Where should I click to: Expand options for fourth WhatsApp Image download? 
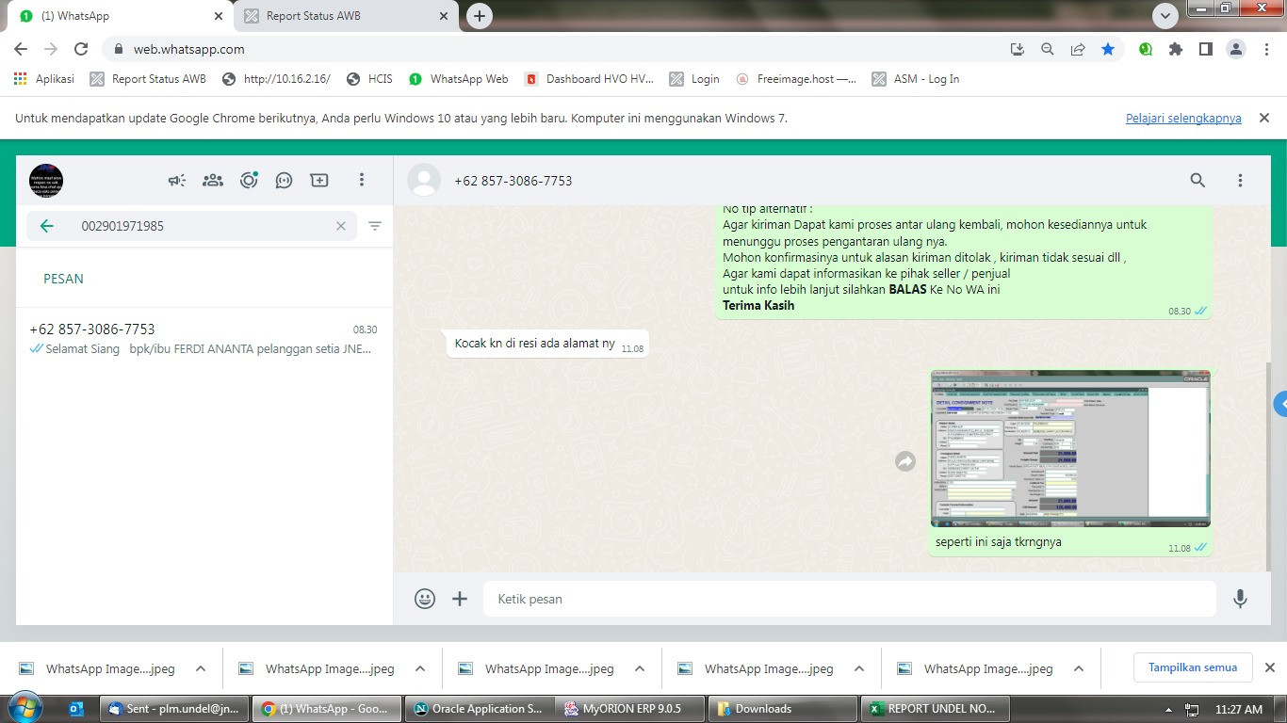[859, 669]
